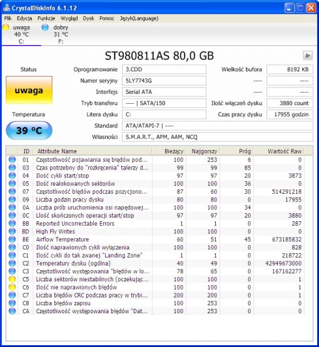Click the Wartość Raw column header
The width and height of the screenshot is (319, 347).
click(279, 151)
